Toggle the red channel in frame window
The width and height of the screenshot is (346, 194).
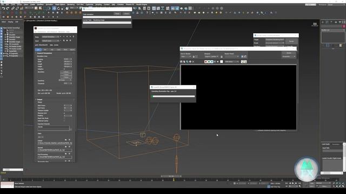[205, 62]
